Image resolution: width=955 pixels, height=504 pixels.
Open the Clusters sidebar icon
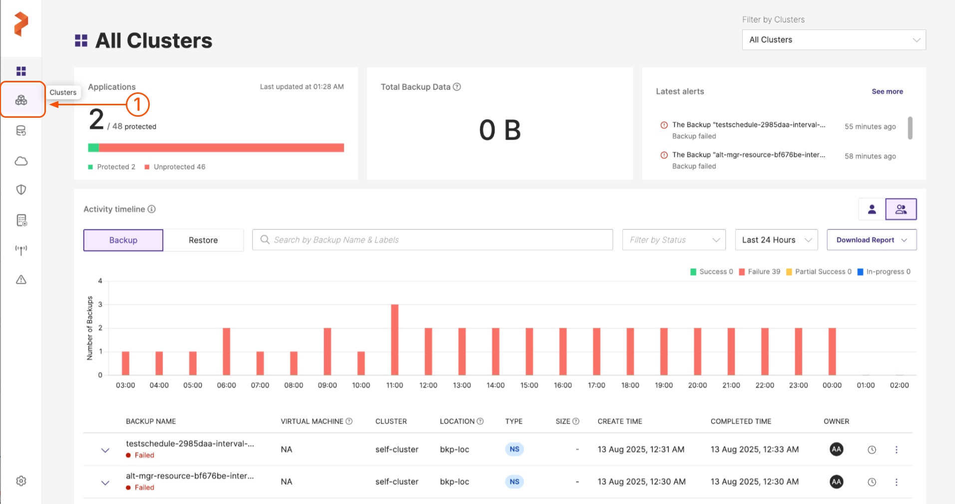(21, 100)
